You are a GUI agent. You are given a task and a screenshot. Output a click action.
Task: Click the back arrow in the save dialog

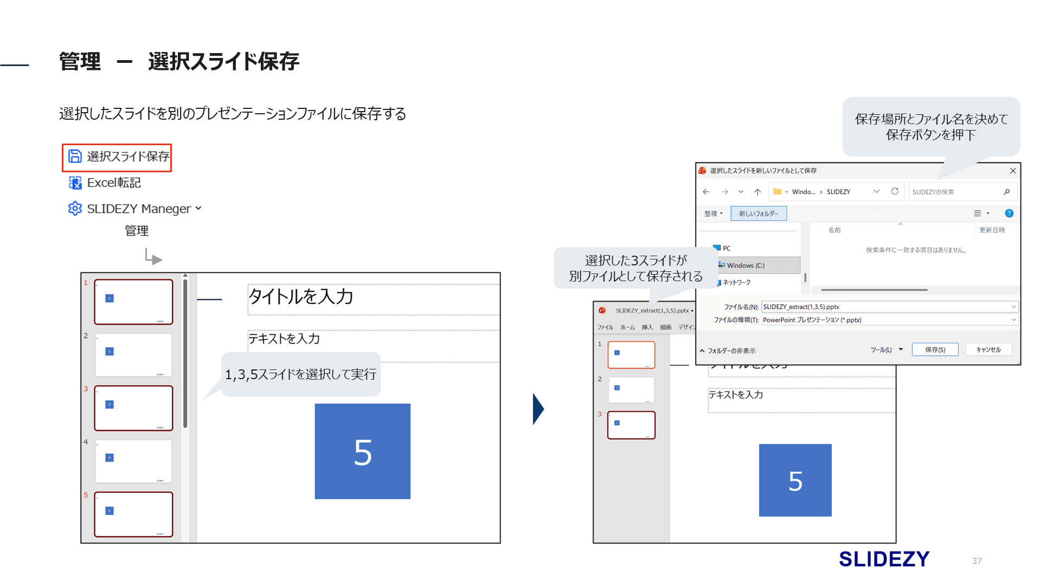705,191
